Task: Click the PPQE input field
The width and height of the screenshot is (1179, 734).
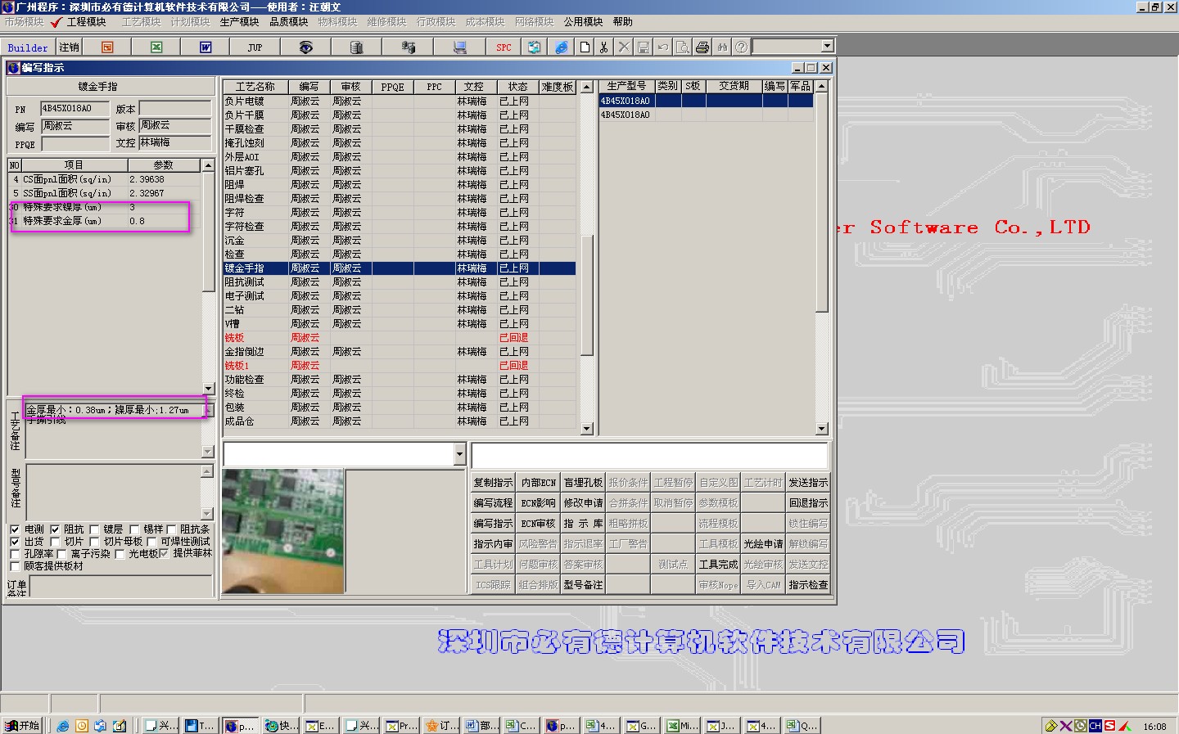Action: point(75,145)
